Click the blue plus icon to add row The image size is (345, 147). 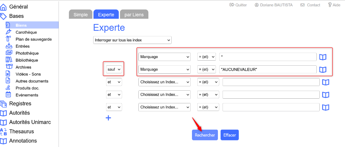click(x=108, y=118)
